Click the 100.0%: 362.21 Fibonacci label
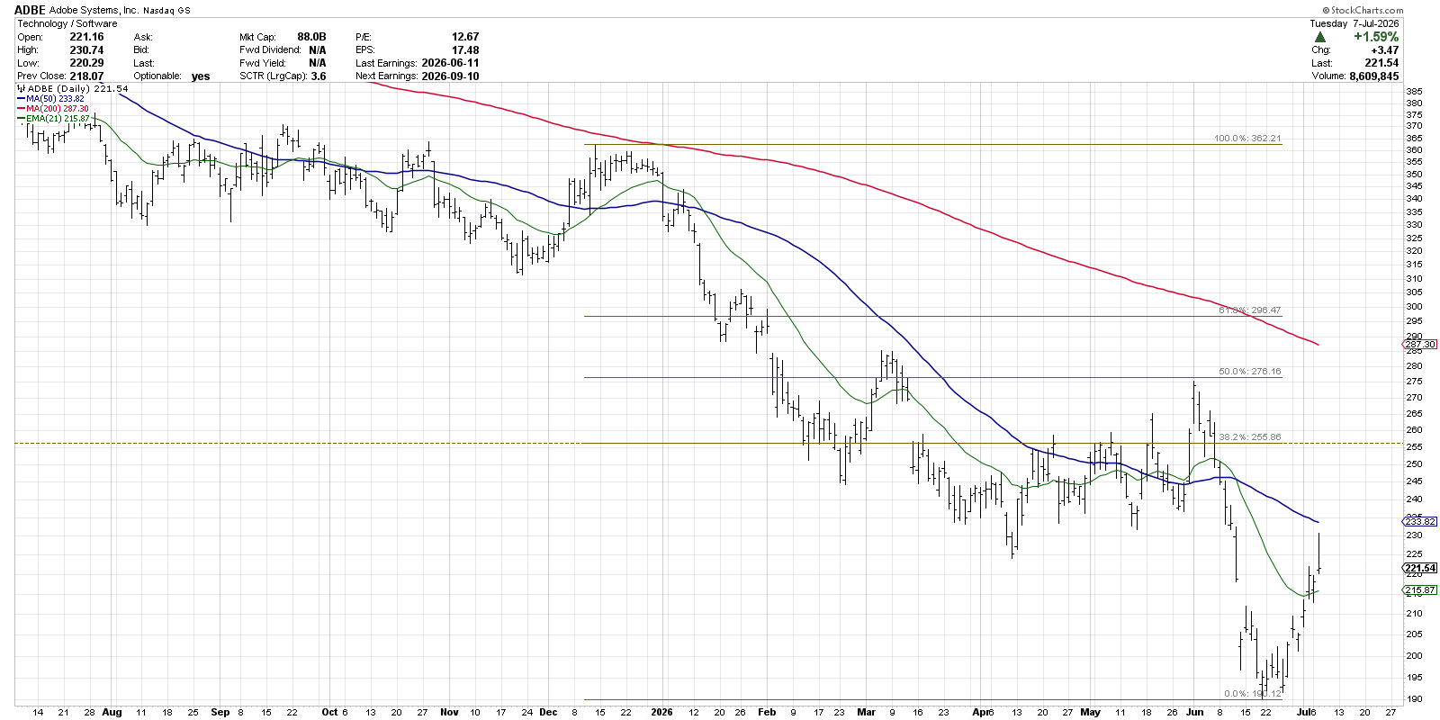This screenshot has width=1440, height=720. tap(1247, 139)
